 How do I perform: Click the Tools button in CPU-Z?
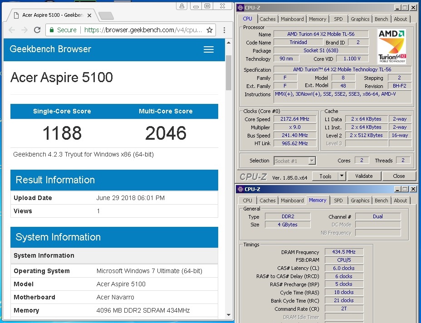tap(325, 176)
